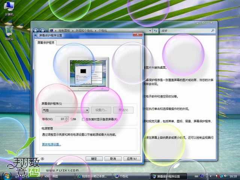
Task: Click the network icon in the system tray
Action: (x=222, y=176)
